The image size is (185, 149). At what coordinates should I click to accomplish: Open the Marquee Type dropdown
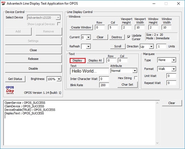point(173,60)
